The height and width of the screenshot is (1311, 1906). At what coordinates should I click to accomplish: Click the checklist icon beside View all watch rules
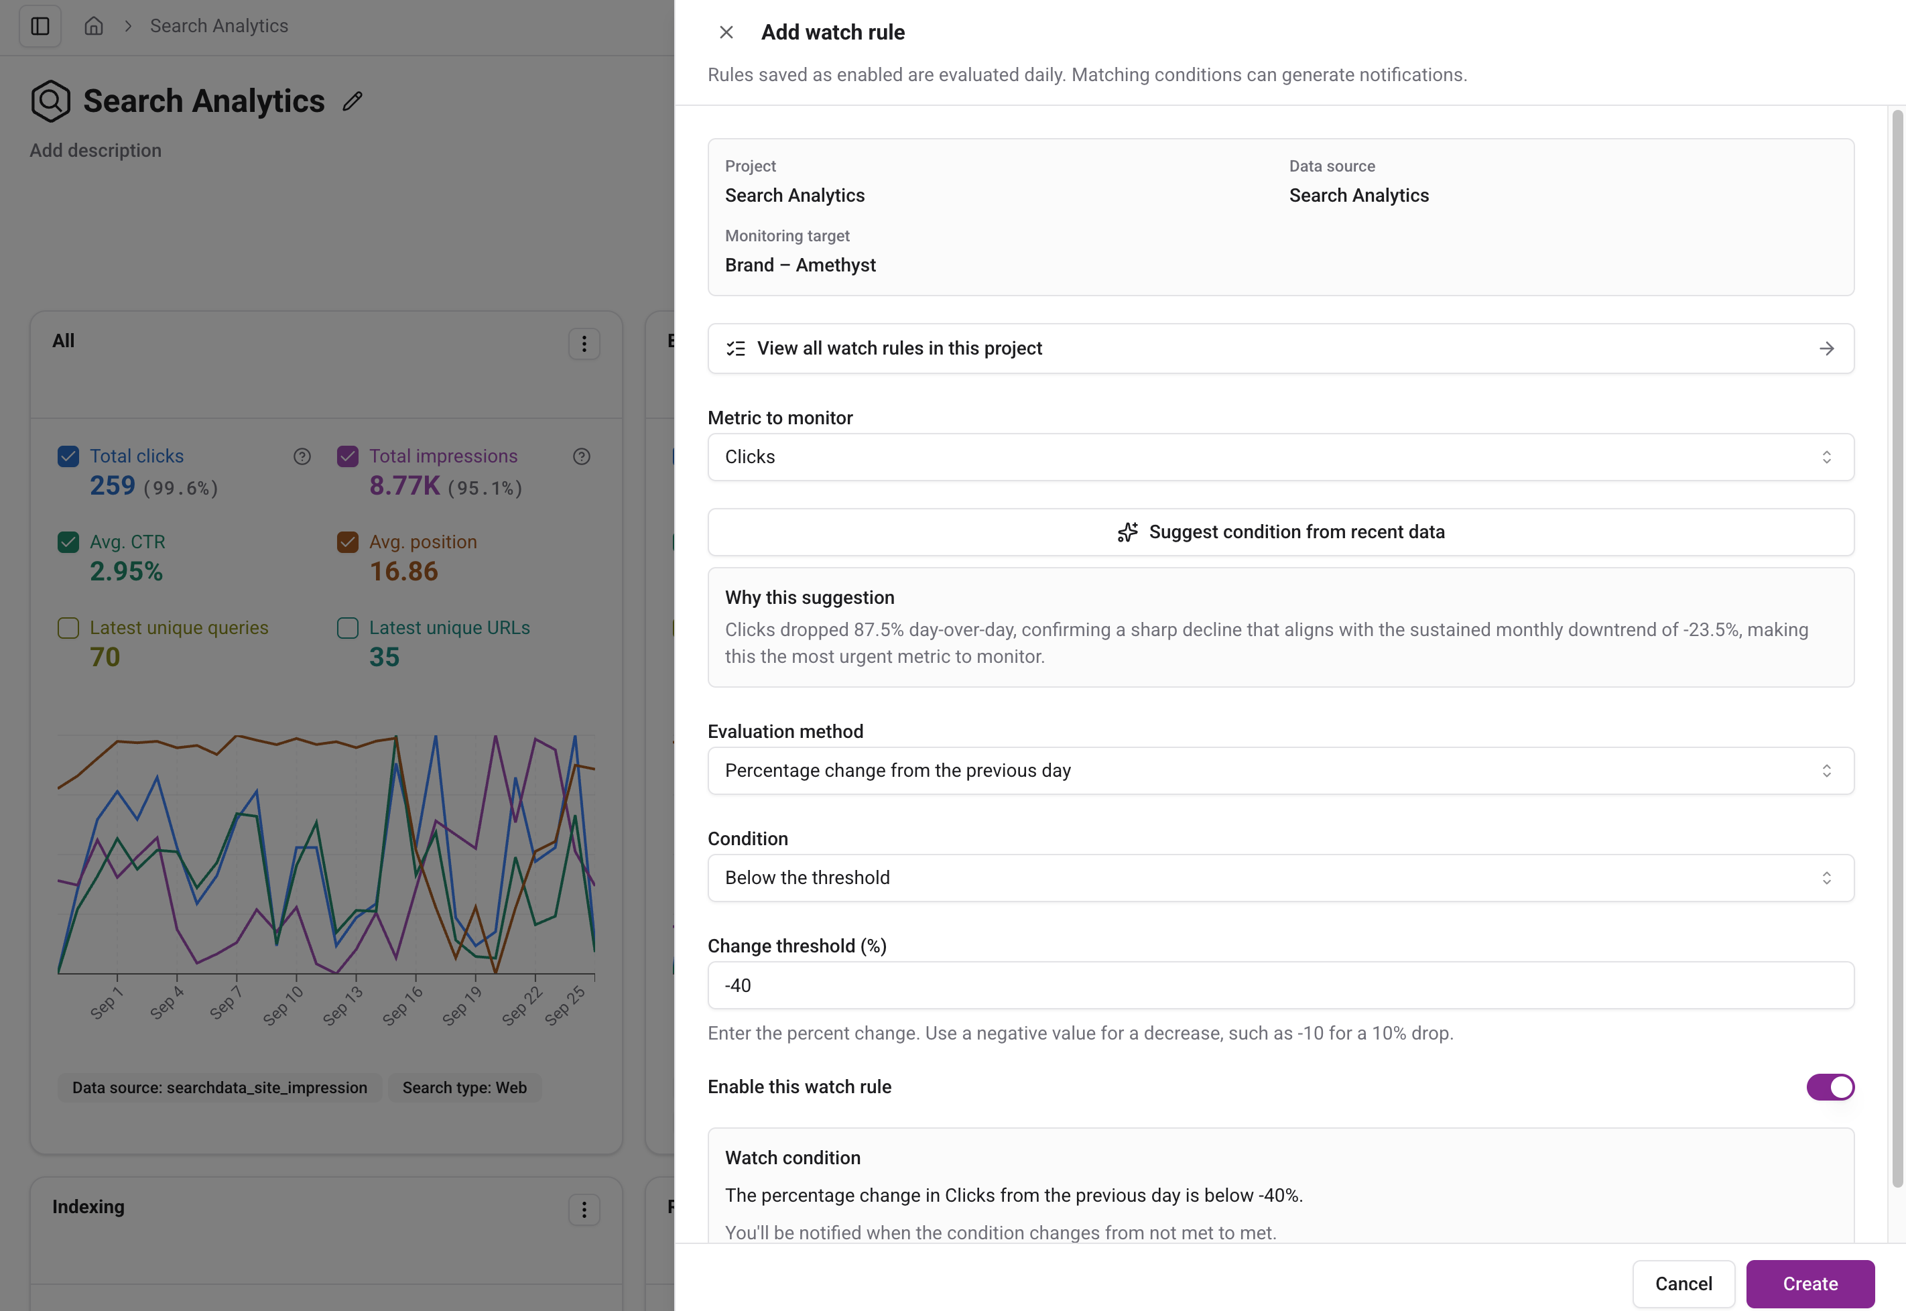tap(736, 349)
